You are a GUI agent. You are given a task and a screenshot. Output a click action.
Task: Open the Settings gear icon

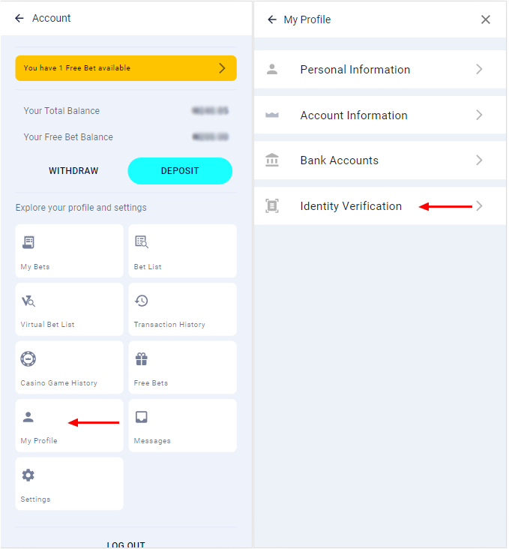(x=28, y=475)
